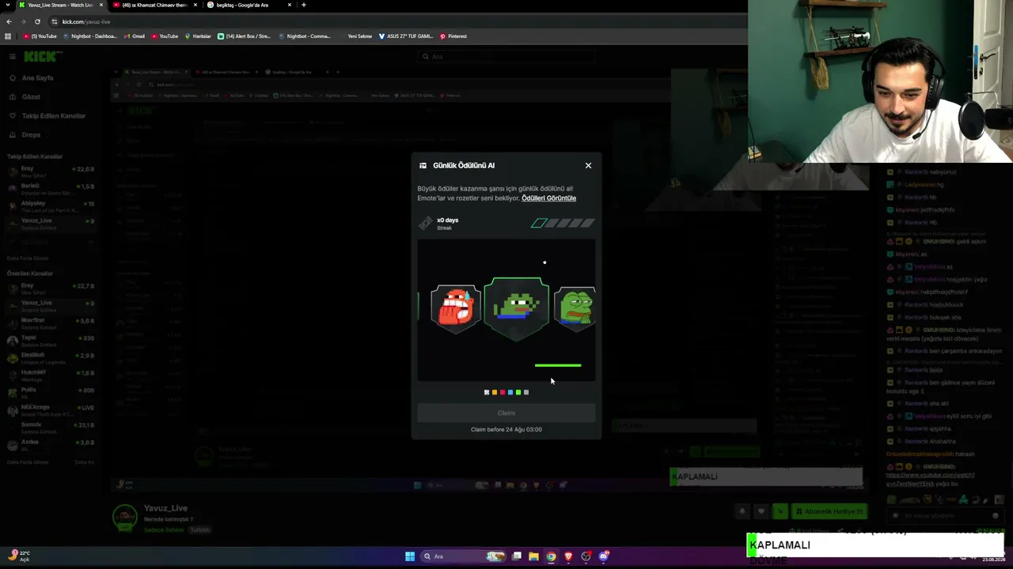Open Takip Edilen Kanallar menu item
The height and width of the screenshot is (569, 1013).
[x=53, y=116]
